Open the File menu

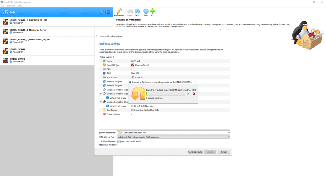click(3, 6)
